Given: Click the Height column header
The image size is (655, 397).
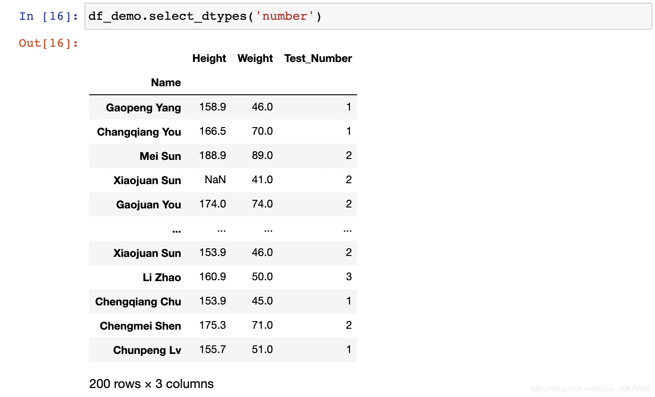Looking at the screenshot, I should (x=209, y=58).
